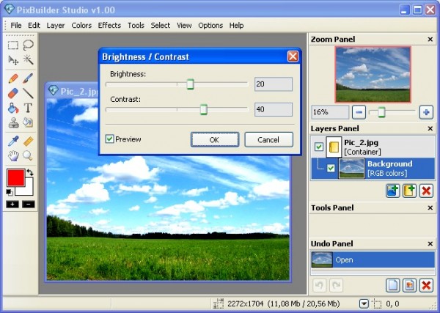This screenshot has height=313, width=440.
Task: Open the View menu
Action: pyautogui.click(x=184, y=25)
